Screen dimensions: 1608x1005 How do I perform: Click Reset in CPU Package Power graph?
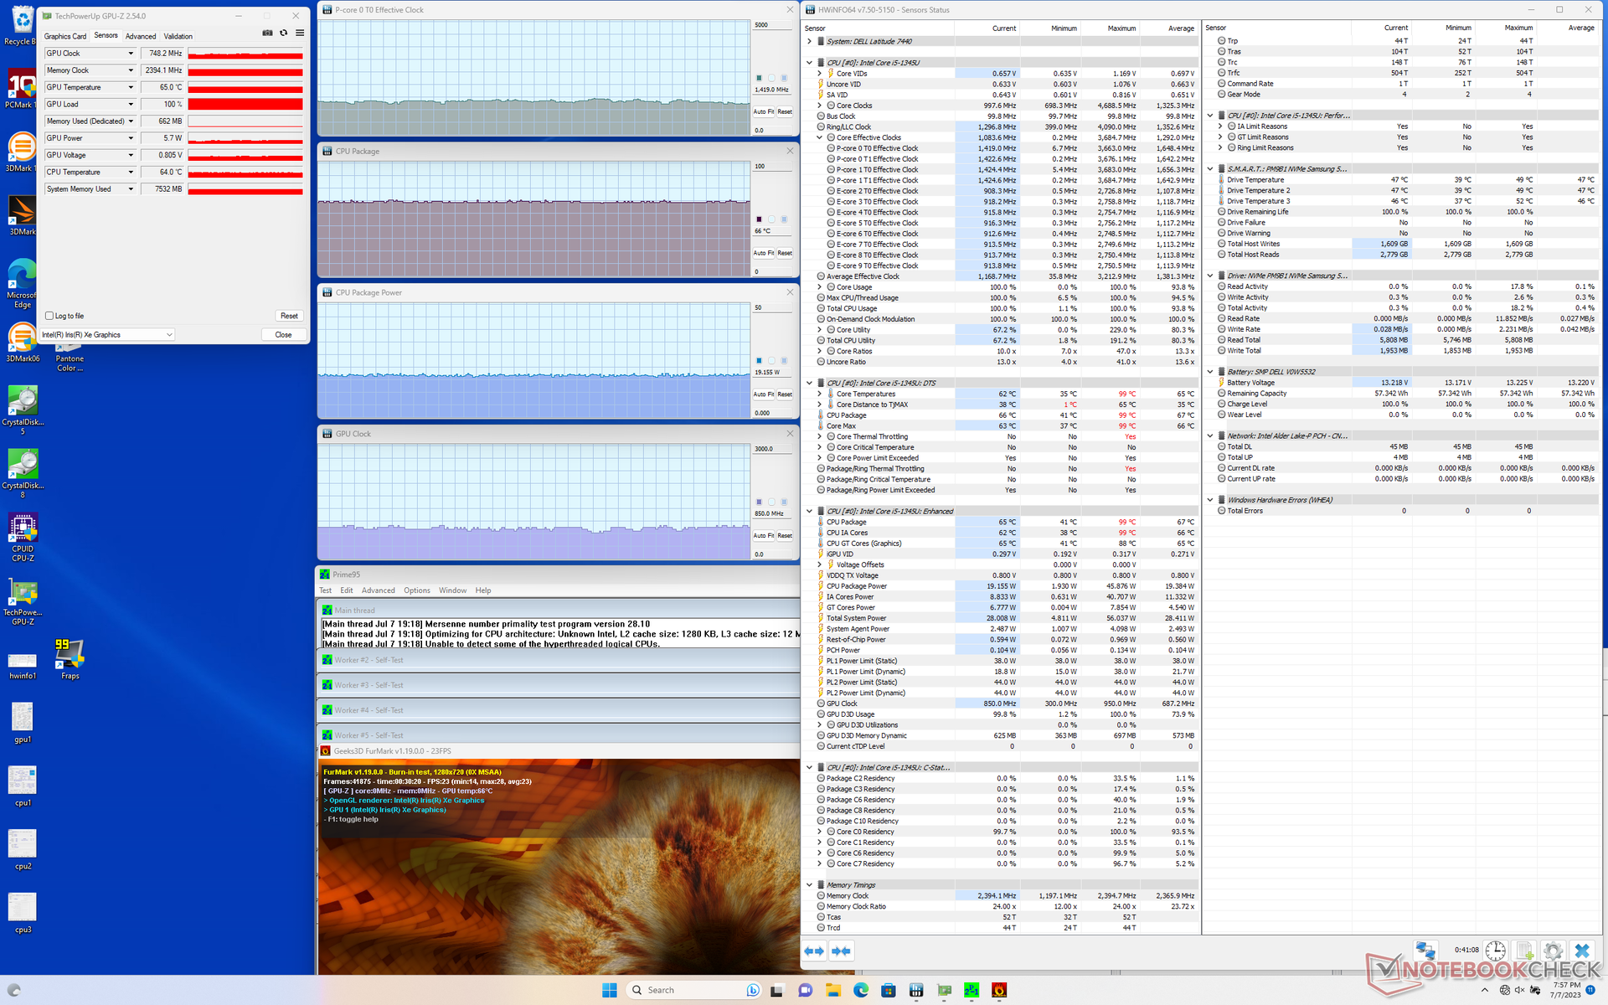tap(785, 394)
